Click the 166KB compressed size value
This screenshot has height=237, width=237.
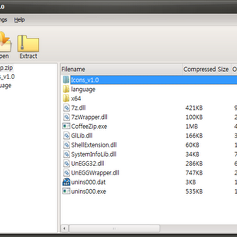click(194, 136)
